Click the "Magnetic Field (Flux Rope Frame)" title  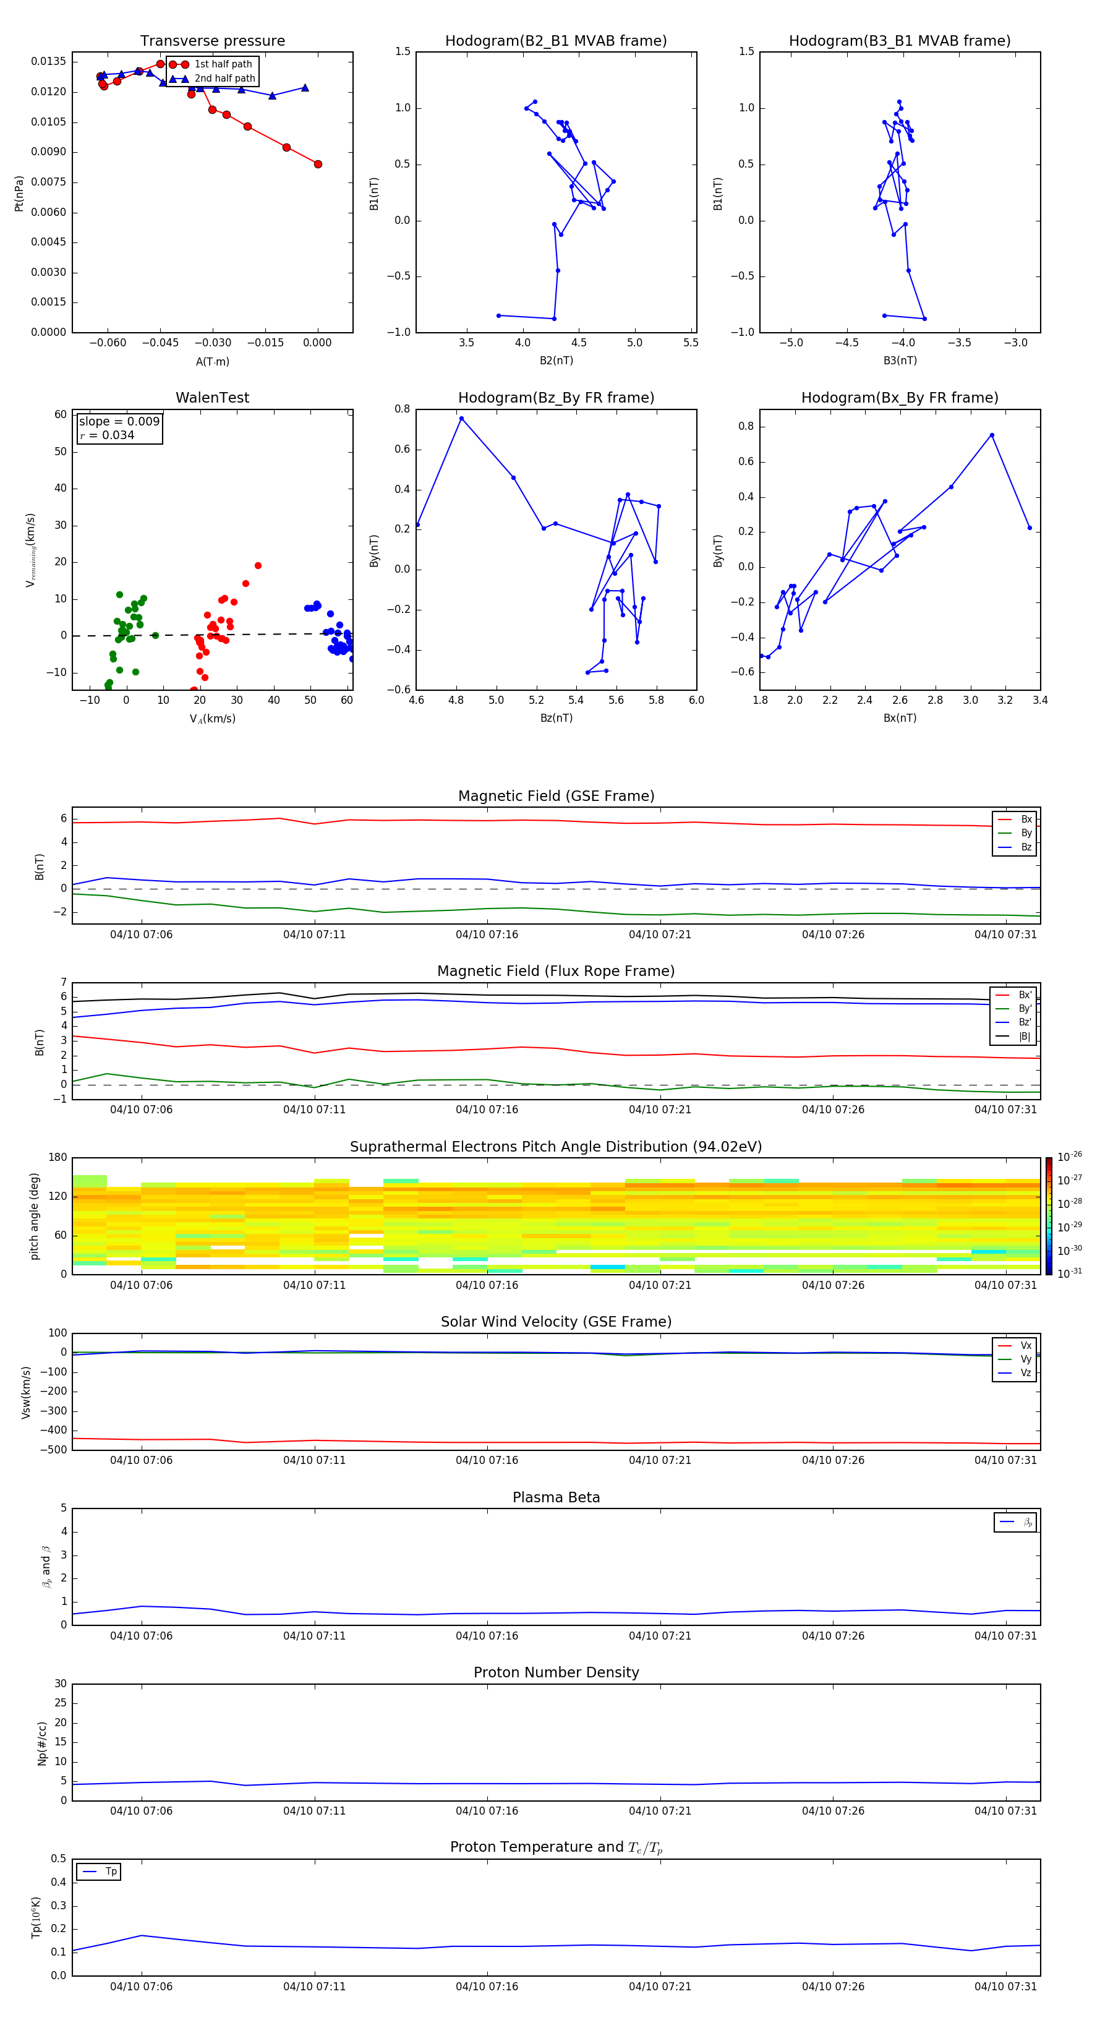(x=556, y=972)
